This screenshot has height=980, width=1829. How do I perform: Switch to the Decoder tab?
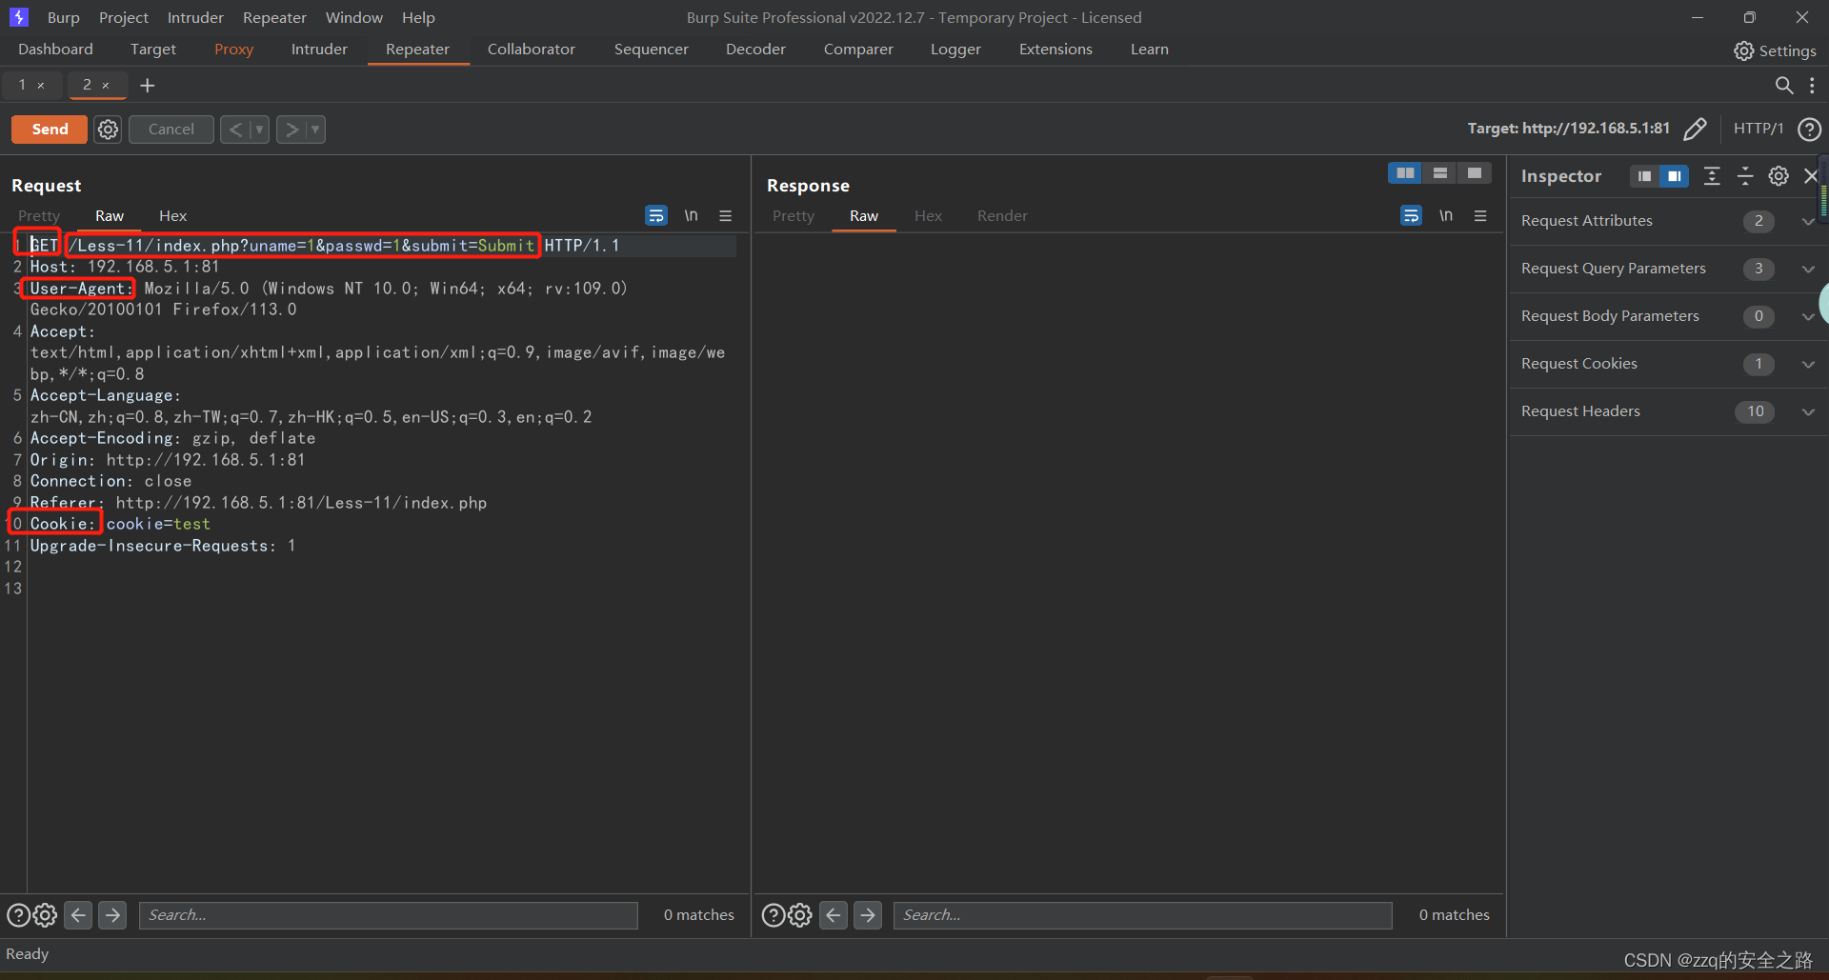click(755, 50)
